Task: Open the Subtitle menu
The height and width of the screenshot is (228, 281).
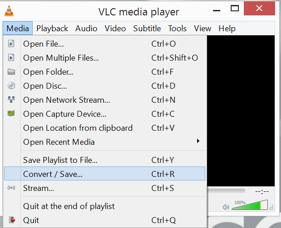Action: pos(147,28)
